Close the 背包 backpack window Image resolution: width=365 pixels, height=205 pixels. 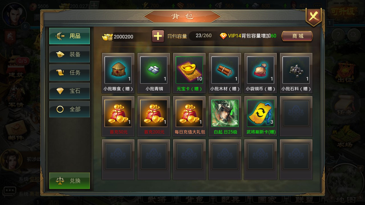[314, 17]
